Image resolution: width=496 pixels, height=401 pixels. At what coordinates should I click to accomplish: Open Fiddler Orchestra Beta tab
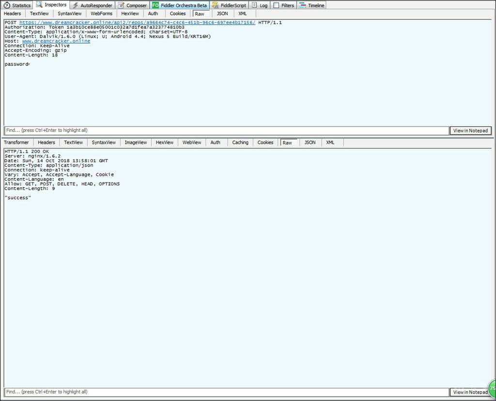point(179,5)
